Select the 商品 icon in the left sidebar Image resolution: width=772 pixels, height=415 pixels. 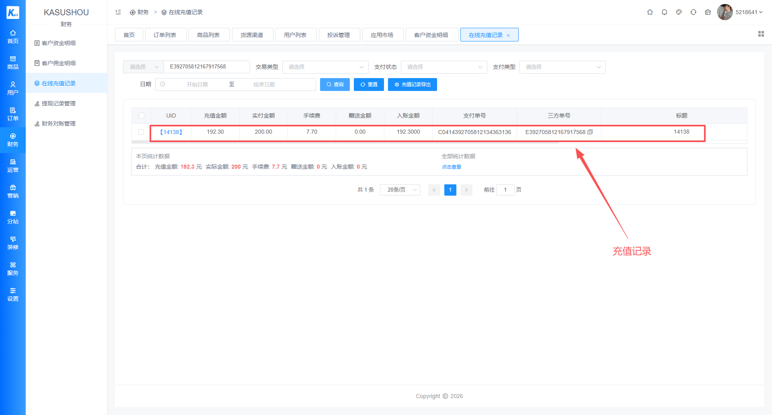click(13, 62)
